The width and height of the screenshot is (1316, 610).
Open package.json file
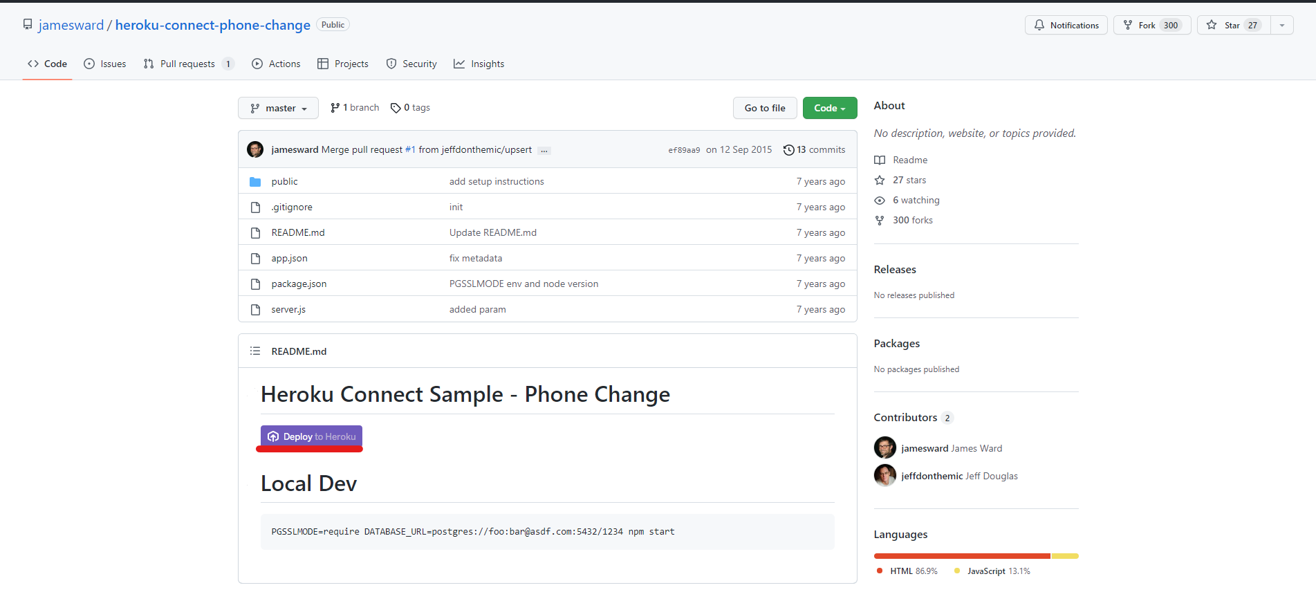299,284
